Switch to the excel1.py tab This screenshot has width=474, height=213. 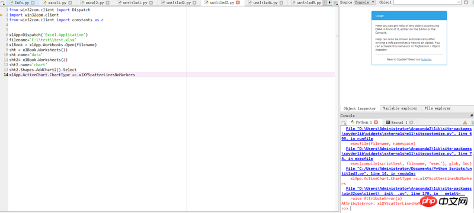coord(57,3)
